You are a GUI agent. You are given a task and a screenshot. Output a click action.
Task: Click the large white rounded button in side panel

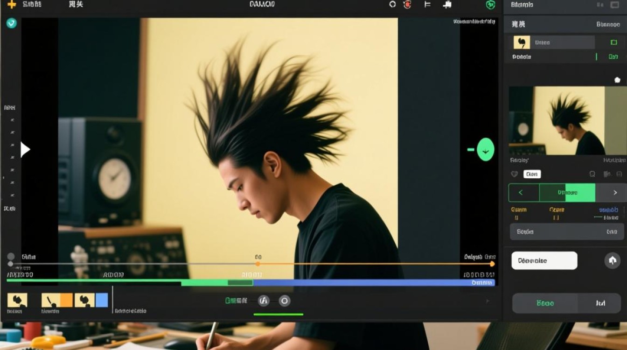tap(544, 260)
